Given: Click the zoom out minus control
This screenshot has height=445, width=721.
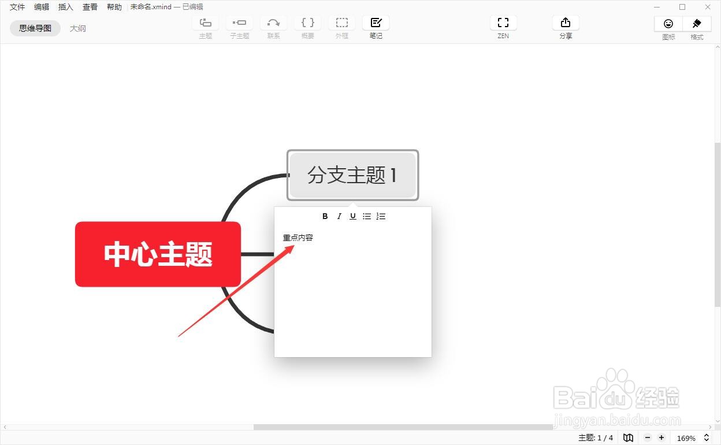Looking at the screenshot, I should [648, 437].
